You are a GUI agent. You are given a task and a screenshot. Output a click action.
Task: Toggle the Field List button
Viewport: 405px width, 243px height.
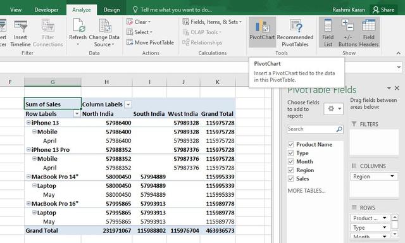point(328,32)
